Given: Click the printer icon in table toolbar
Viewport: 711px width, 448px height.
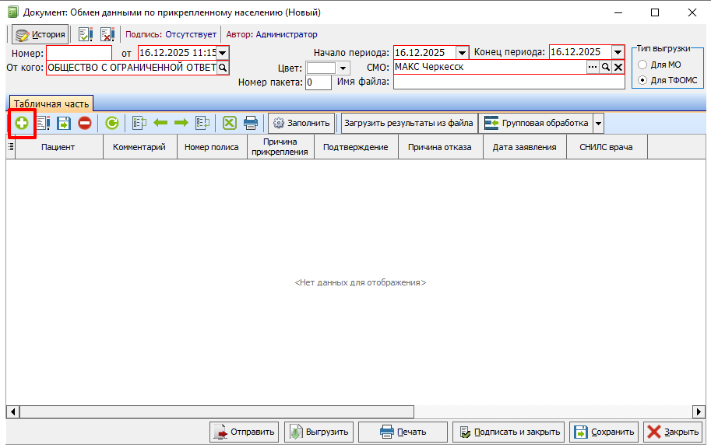Looking at the screenshot, I should click(x=250, y=123).
